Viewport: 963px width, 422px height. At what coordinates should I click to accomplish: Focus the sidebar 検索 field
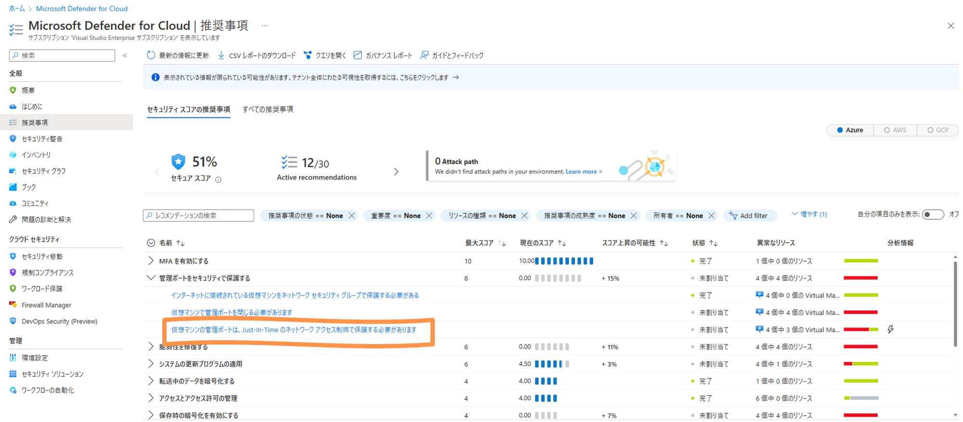(62, 55)
